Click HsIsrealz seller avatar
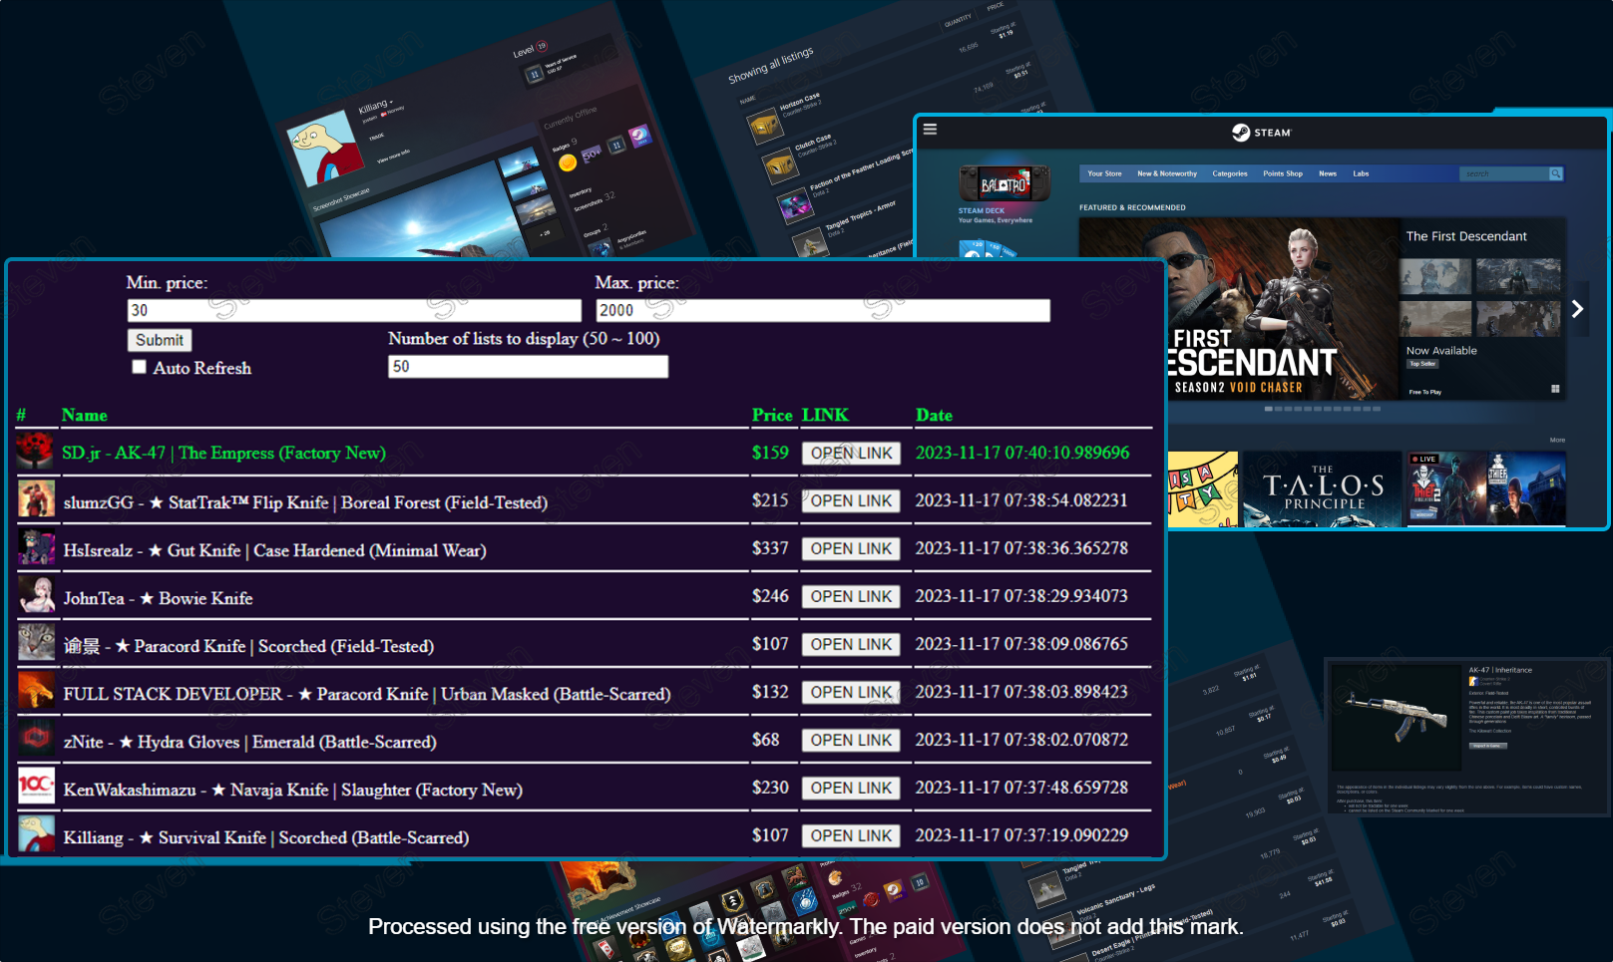The image size is (1613, 962). tap(37, 546)
